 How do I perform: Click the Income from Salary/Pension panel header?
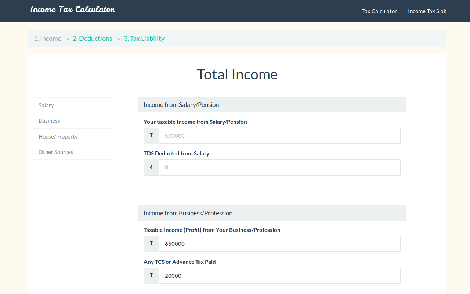pyautogui.click(x=272, y=105)
